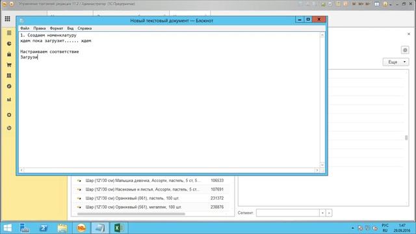Click the calendar icon in 1C title bar
The image size is (416, 234).
(346, 4)
